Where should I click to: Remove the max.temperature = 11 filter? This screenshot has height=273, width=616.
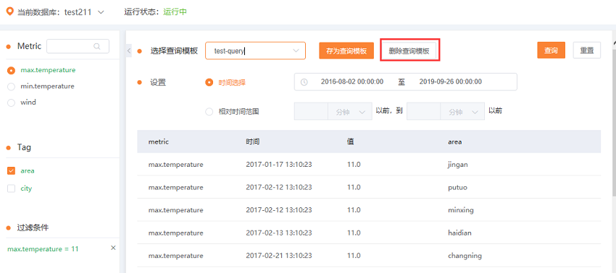click(x=113, y=248)
